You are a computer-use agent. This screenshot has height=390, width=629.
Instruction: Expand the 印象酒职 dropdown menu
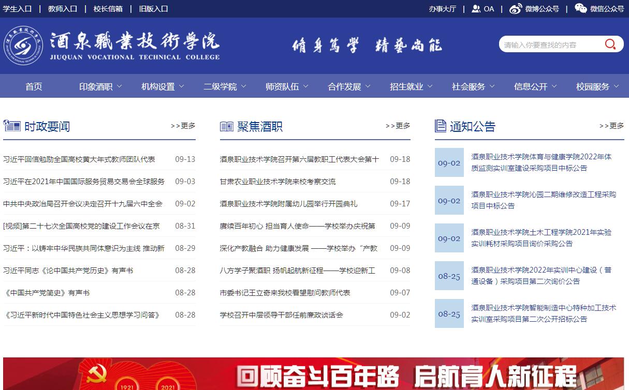click(100, 87)
